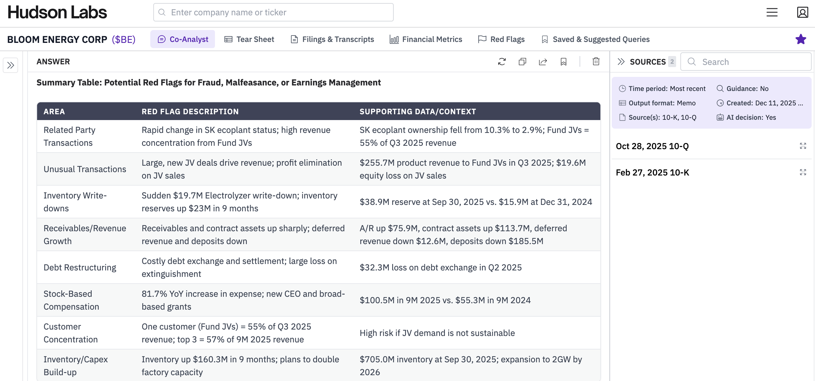Open Saved & Suggested Queries

click(x=595, y=39)
